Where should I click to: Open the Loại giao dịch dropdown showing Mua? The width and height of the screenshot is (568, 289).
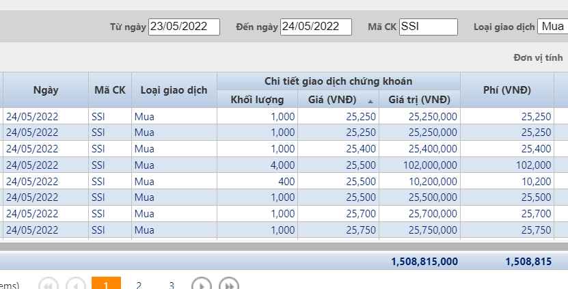(553, 27)
